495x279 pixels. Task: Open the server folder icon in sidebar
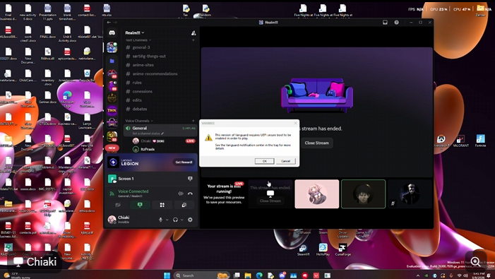tap(112, 61)
